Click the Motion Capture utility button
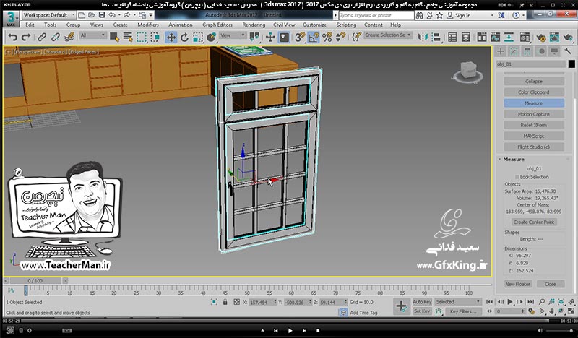Viewport: 578px width, 338px height. coord(534,114)
